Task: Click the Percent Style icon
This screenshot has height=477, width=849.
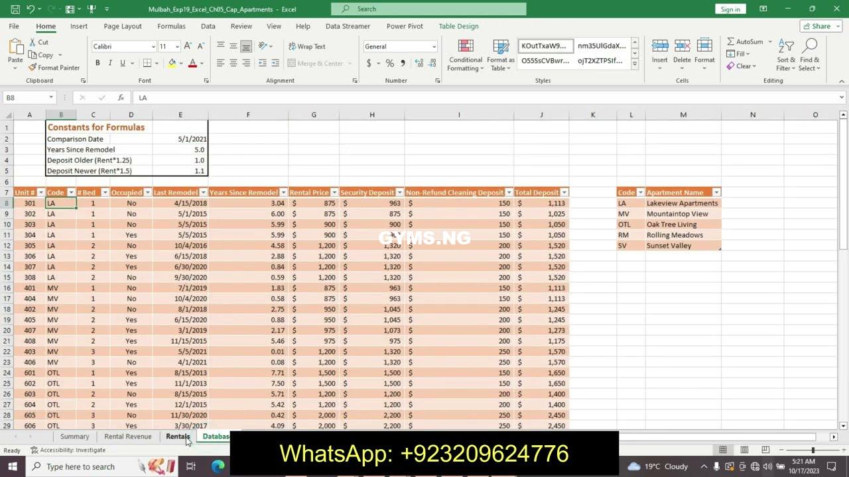Action: click(390, 63)
